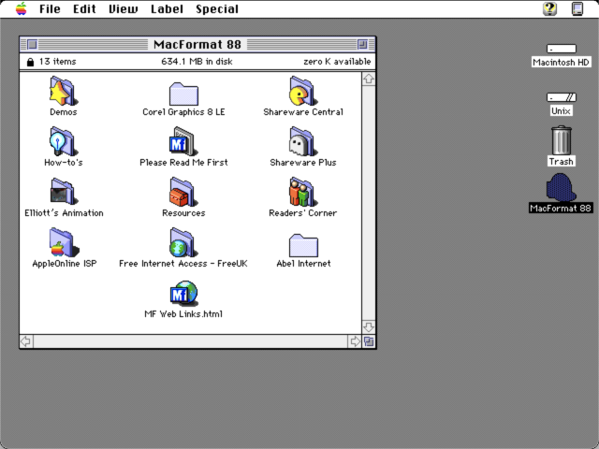Click the Trash can icon
The width and height of the screenshot is (599, 449).
click(x=562, y=140)
